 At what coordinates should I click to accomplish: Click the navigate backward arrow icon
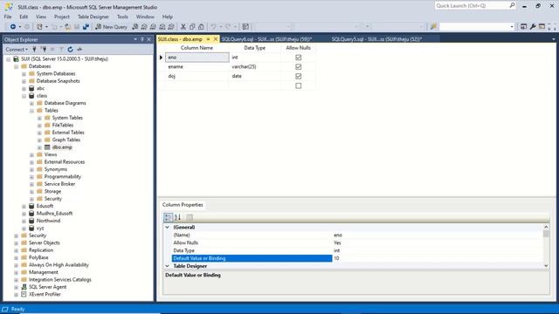pyautogui.click(x=13, y=27)
